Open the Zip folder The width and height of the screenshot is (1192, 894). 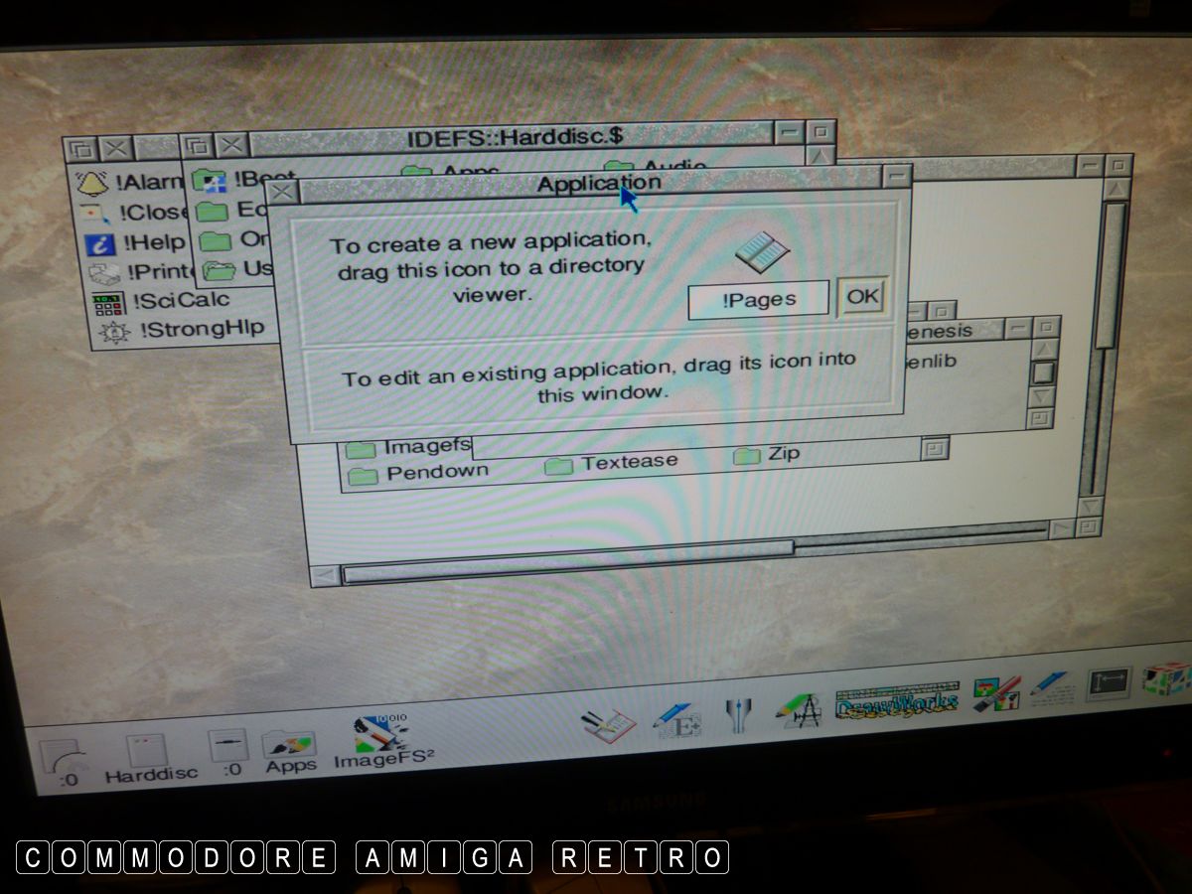click(x=746, y=456)
